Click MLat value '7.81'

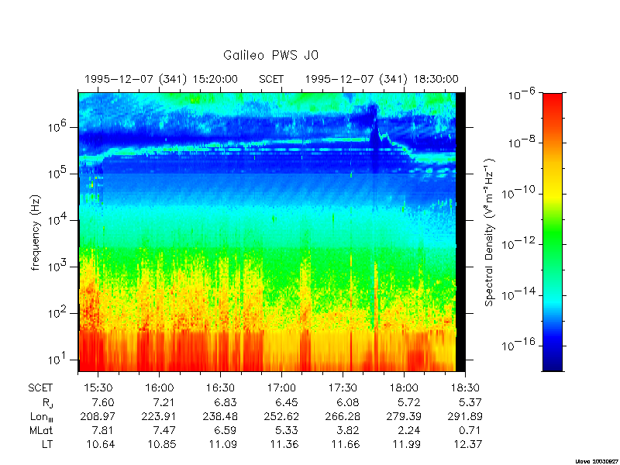(x=103, y=430)
